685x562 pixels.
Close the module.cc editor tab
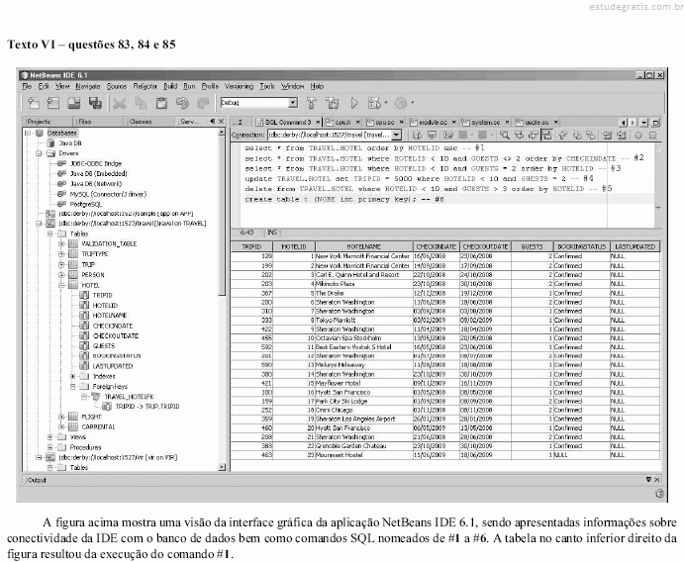point(454,123)
